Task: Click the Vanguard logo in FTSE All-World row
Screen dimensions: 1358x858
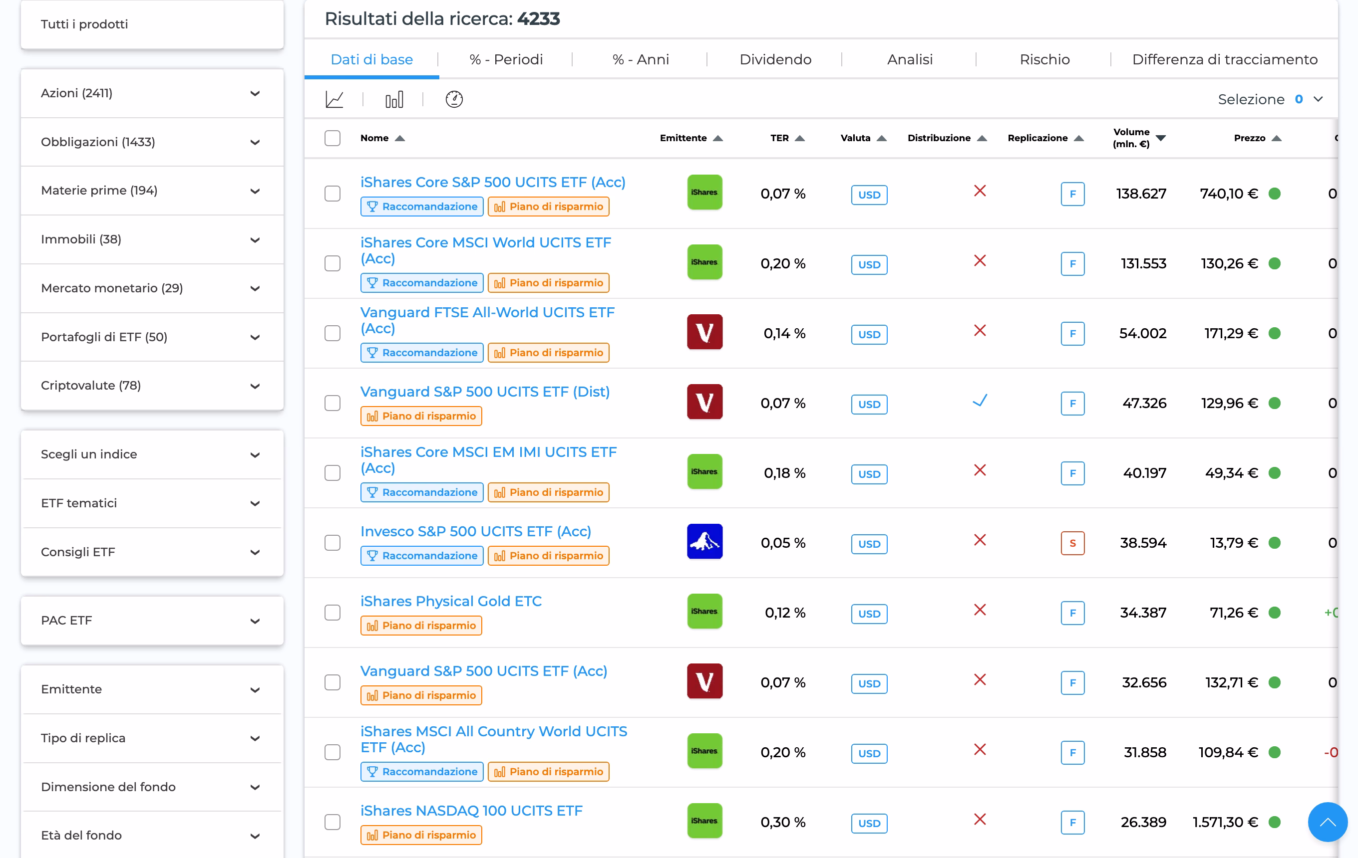Action: point(704,332)
